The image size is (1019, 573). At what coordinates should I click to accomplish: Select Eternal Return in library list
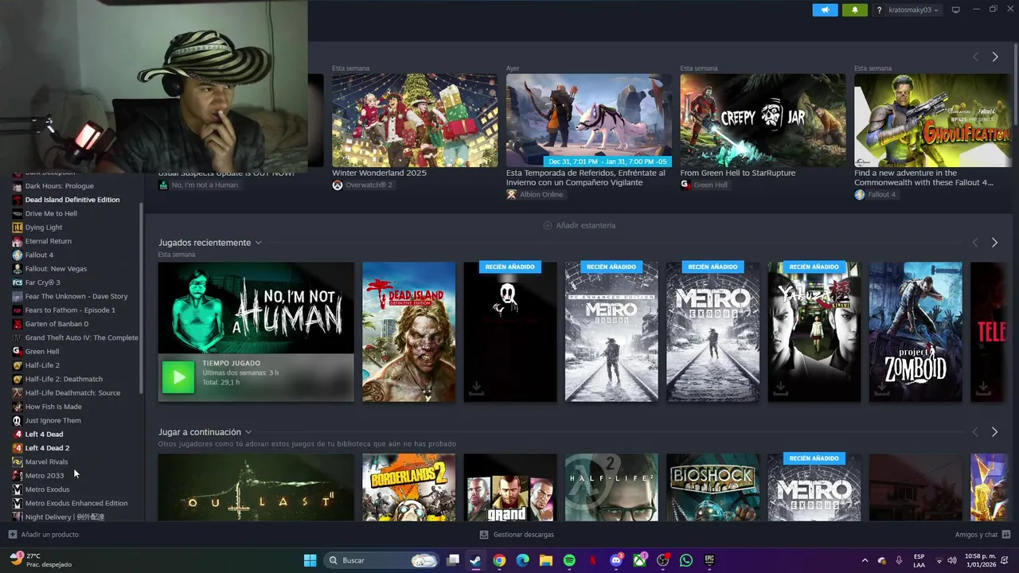coord(48,241)
